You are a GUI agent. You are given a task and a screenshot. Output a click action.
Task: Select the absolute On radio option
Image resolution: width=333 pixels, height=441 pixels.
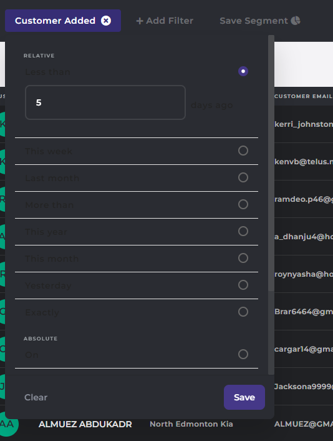[x=243, y=354]
